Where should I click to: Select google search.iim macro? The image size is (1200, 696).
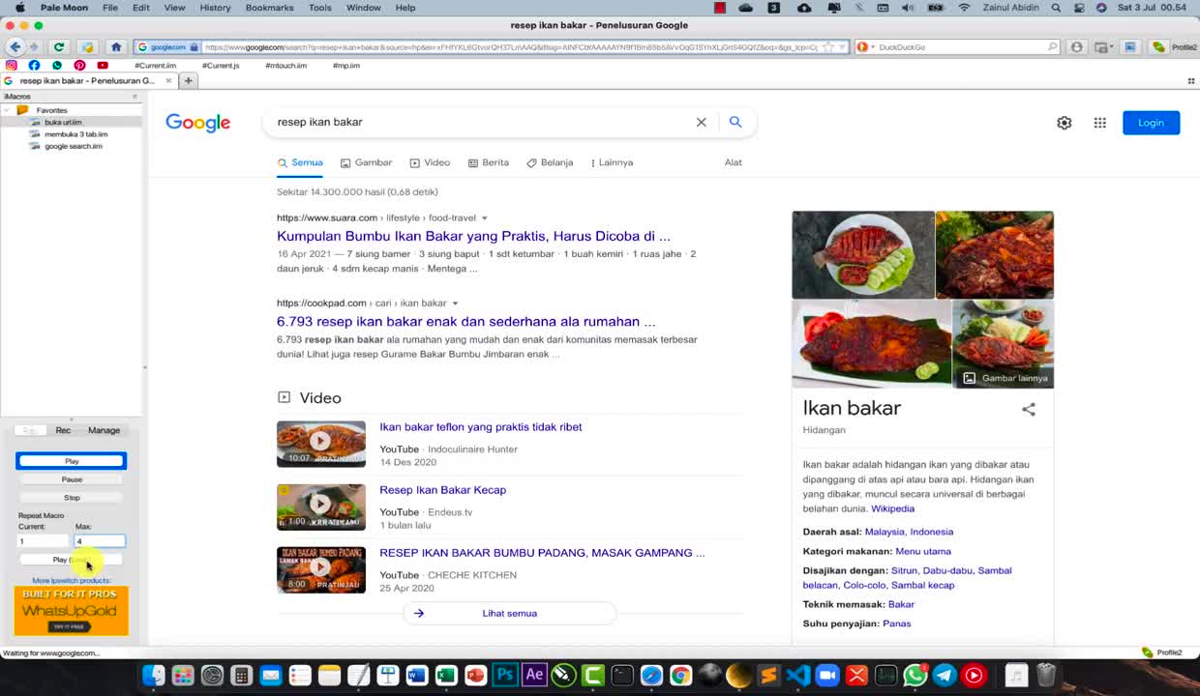tap(73, 146)
